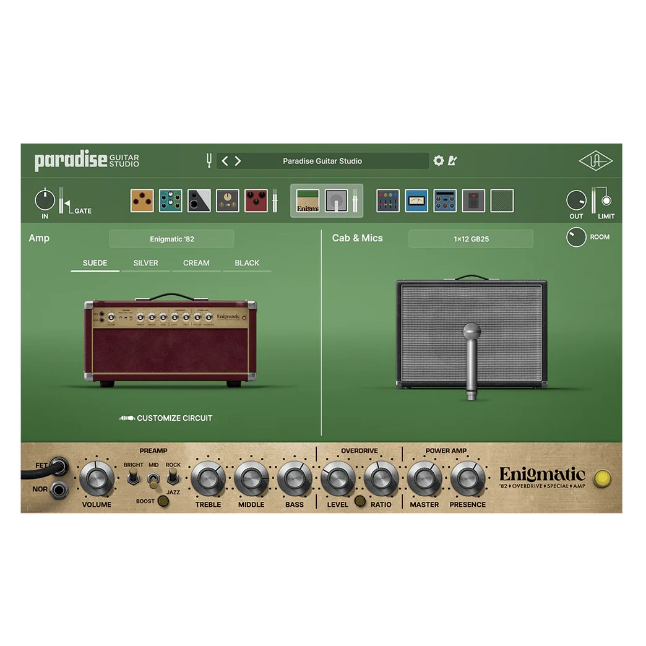This screenshot has height=646, width=646.
Task: Plug into the NOR input jack
Action: (x=59, y=490)
